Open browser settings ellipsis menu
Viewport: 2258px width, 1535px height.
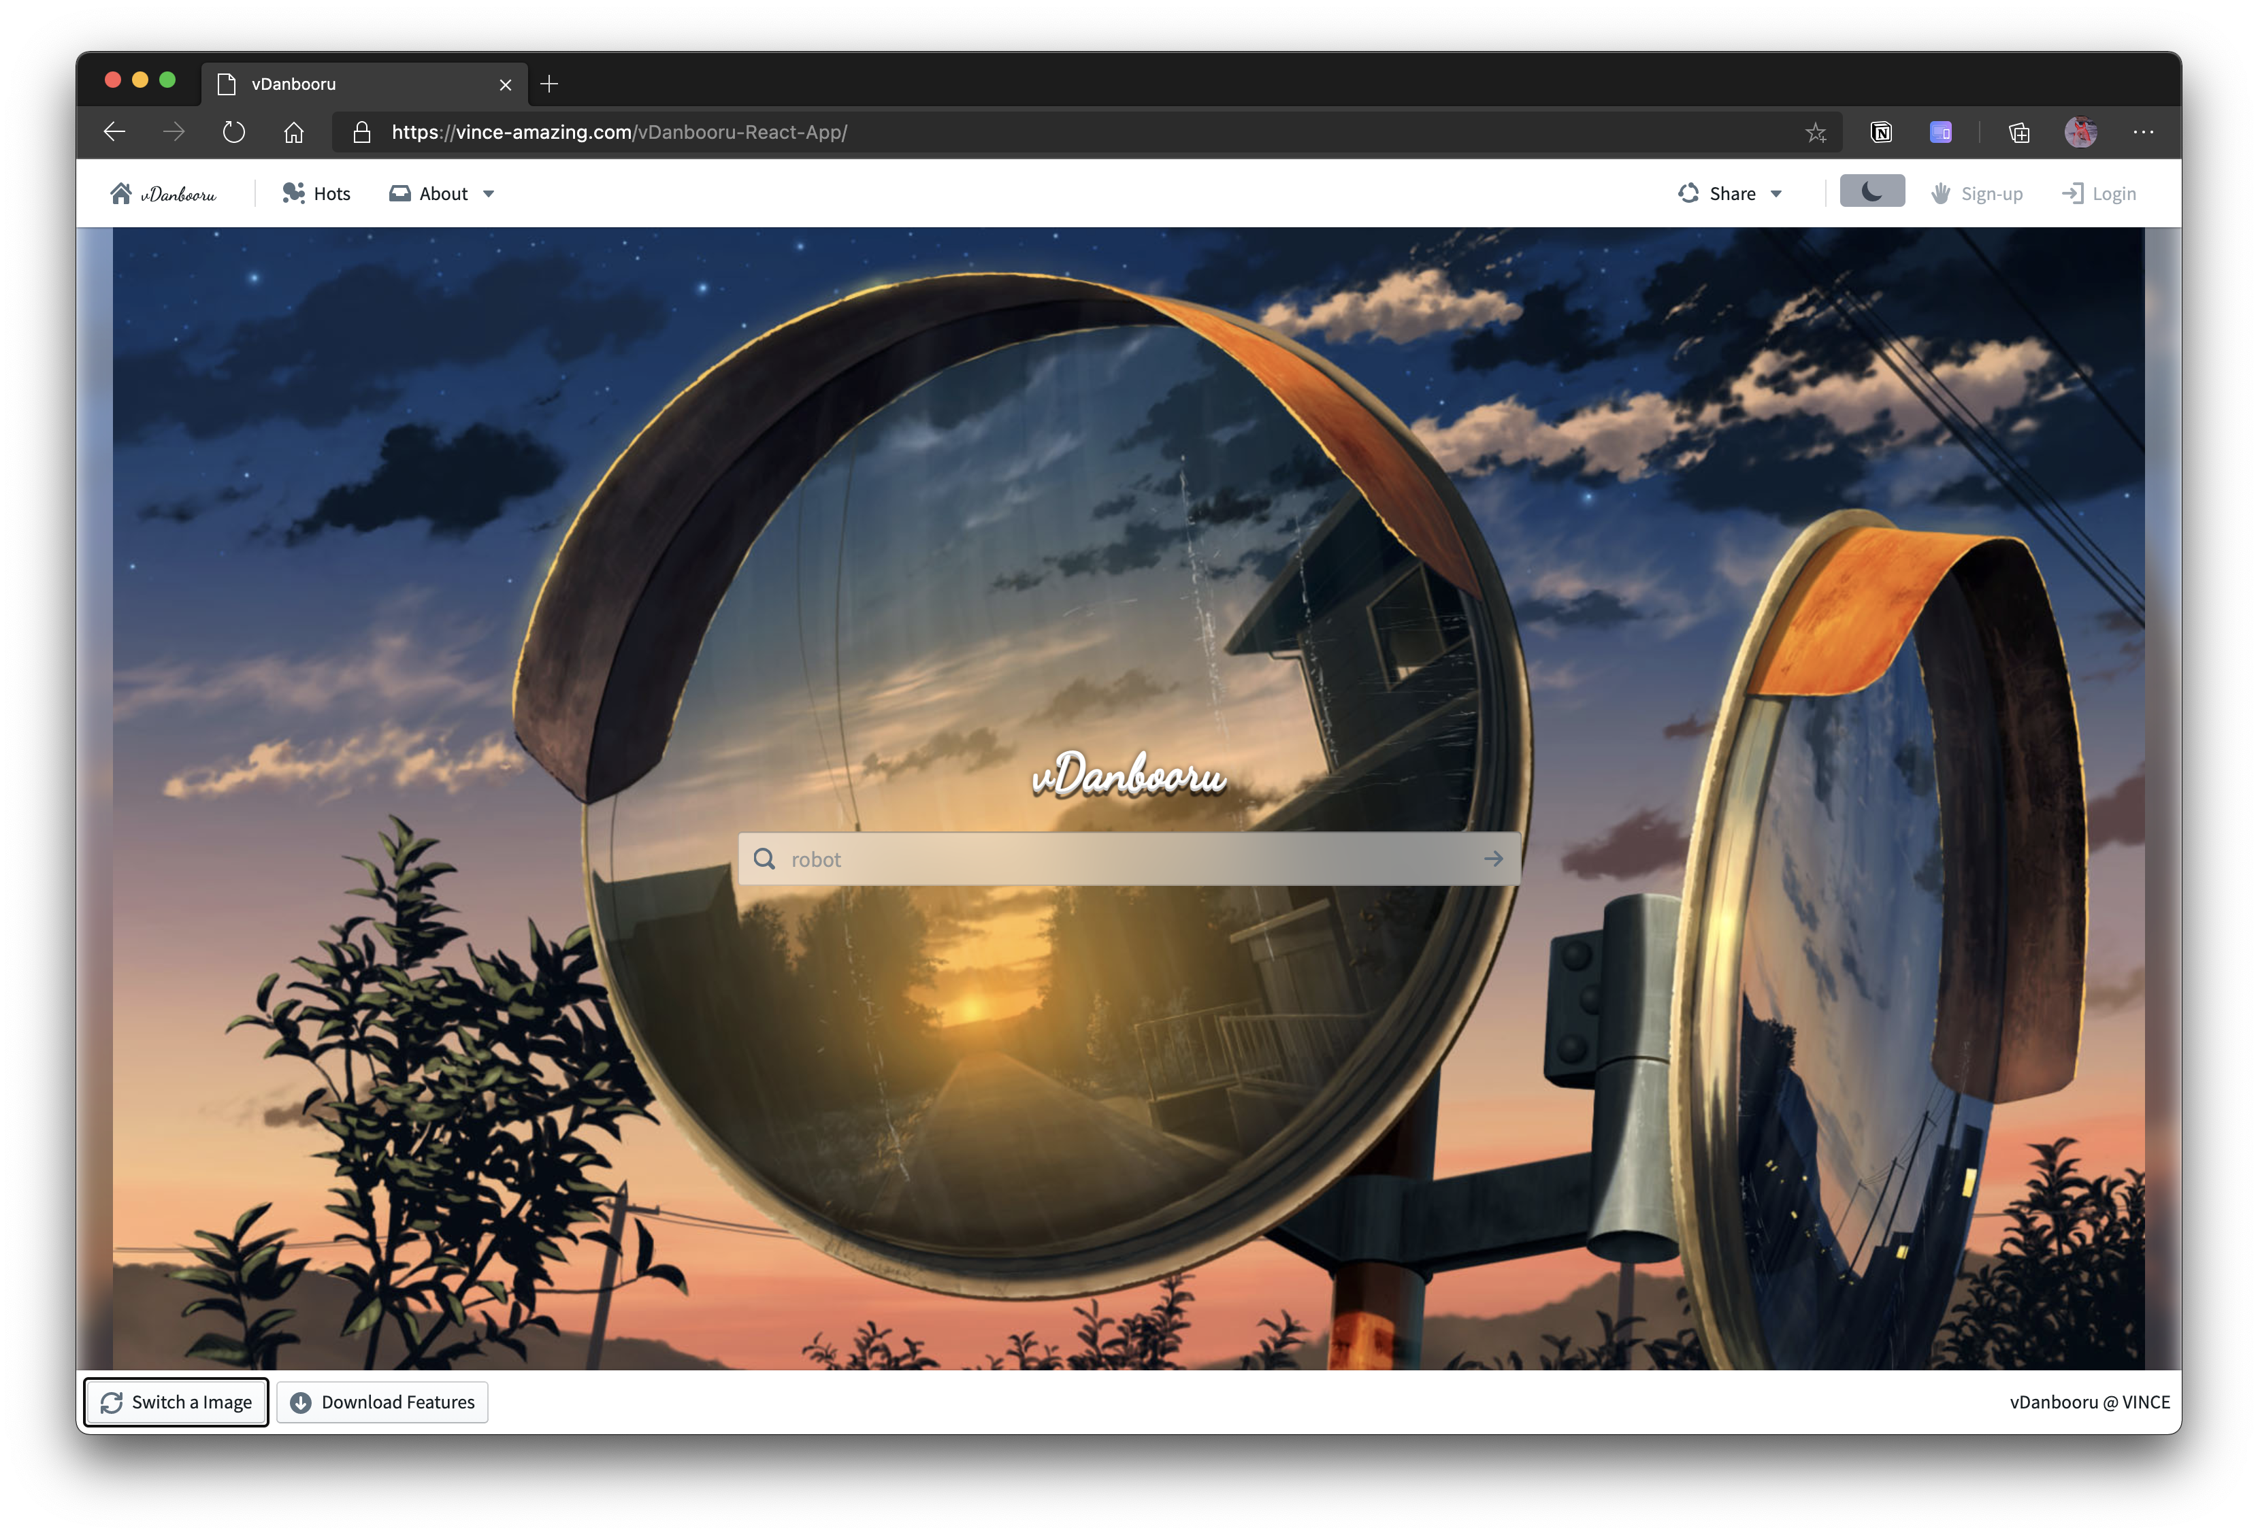point(2144,132)
